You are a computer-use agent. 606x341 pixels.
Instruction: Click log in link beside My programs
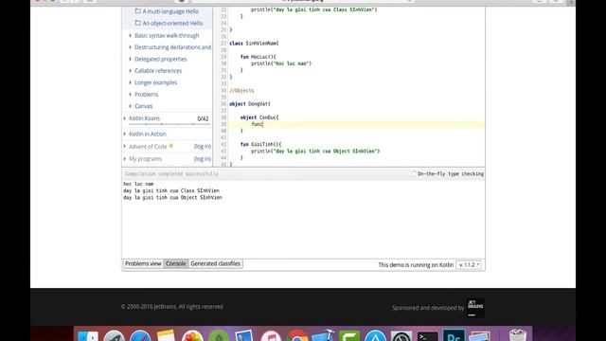203,159
